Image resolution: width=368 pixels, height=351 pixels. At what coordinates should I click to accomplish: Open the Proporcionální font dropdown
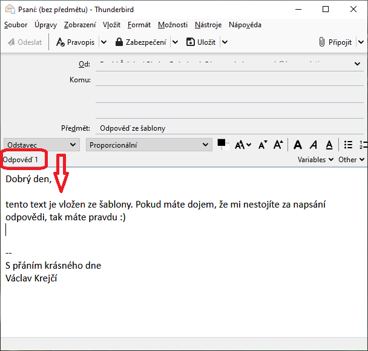click(x=149, y=145)
